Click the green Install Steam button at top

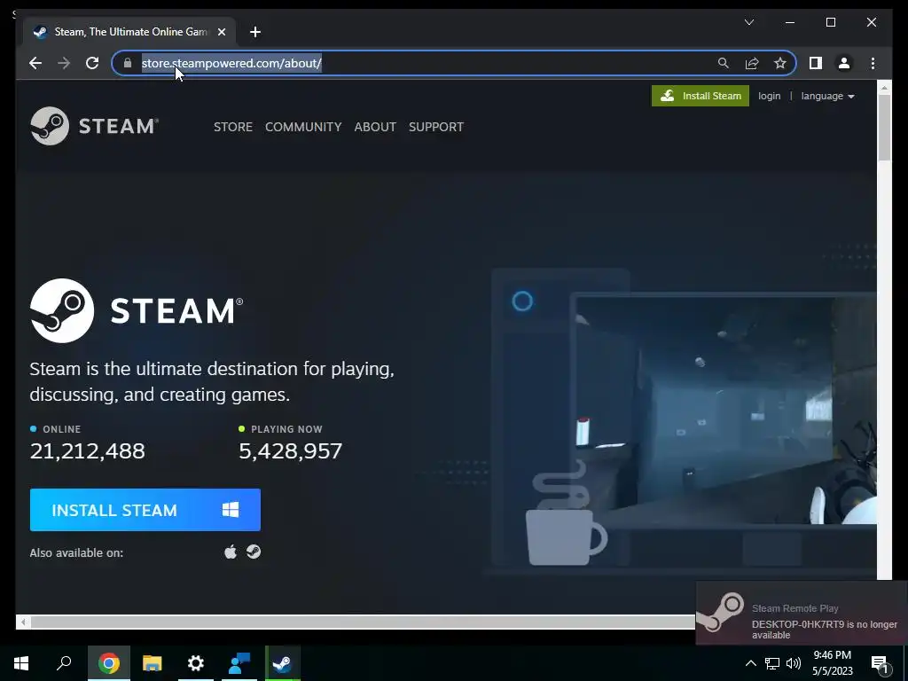701,96
